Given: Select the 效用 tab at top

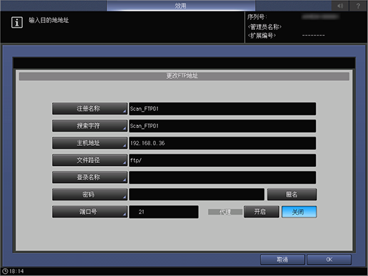Looking at the screenshot, I should point(181,6).
